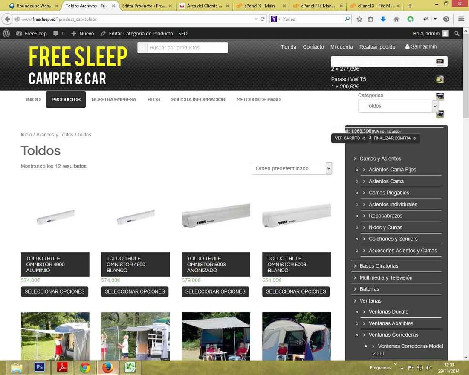Open the File Explorer taskbar icon
Viewport: 469px width, 375px height.
coord(17,367)
